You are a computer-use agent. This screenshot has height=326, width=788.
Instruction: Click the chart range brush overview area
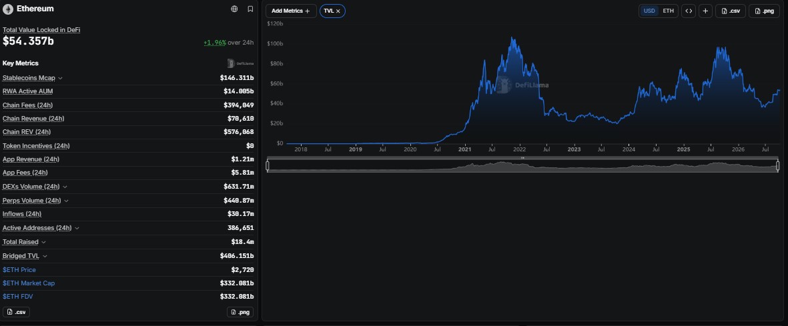pyautogui.click(x=522, y=166)
